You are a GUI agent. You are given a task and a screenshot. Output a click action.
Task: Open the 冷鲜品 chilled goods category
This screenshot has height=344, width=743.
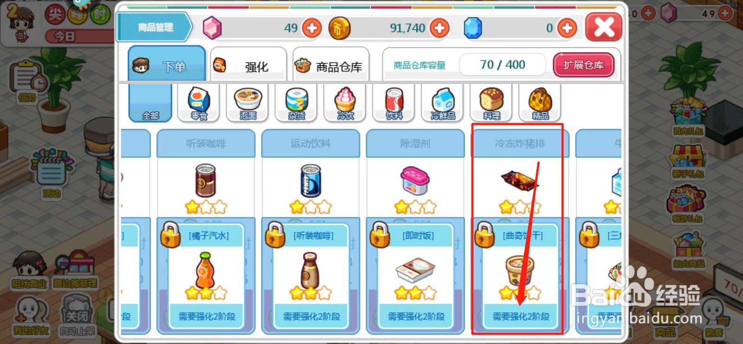(x=443, y=103)
